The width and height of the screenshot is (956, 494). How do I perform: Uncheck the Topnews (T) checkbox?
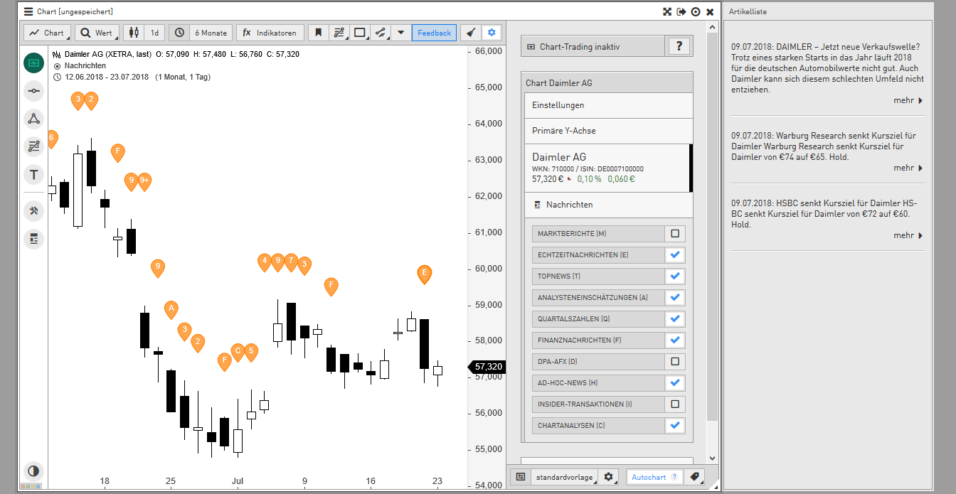(x=675, y=276)
